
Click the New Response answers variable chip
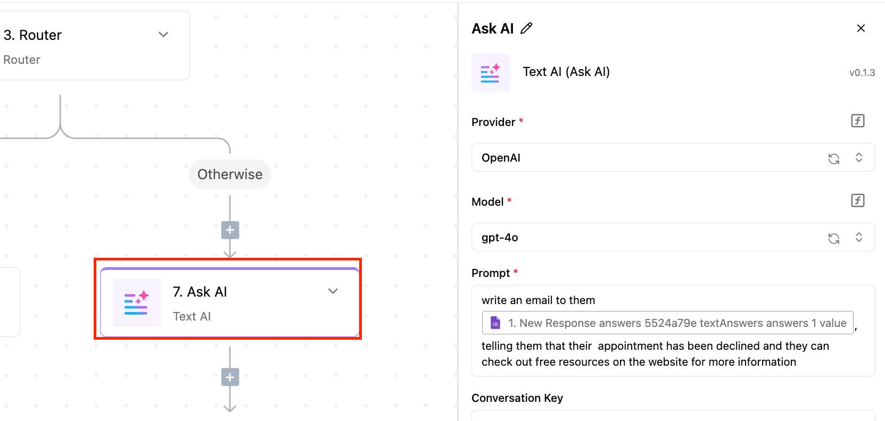pos(676,323)
